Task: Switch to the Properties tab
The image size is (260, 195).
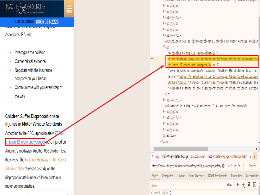Action: (236, 176)
